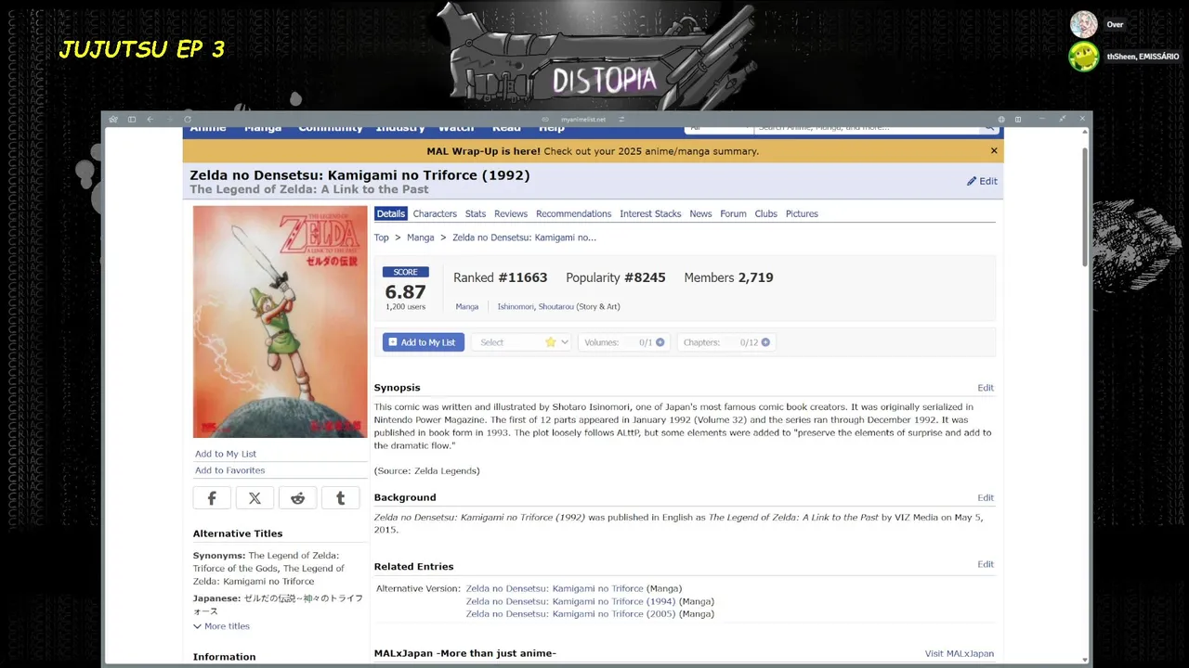Viewport: 1189px width, 668px height.
Task: Click the Zelda manga cover image
Action: (x=280, y=322)
